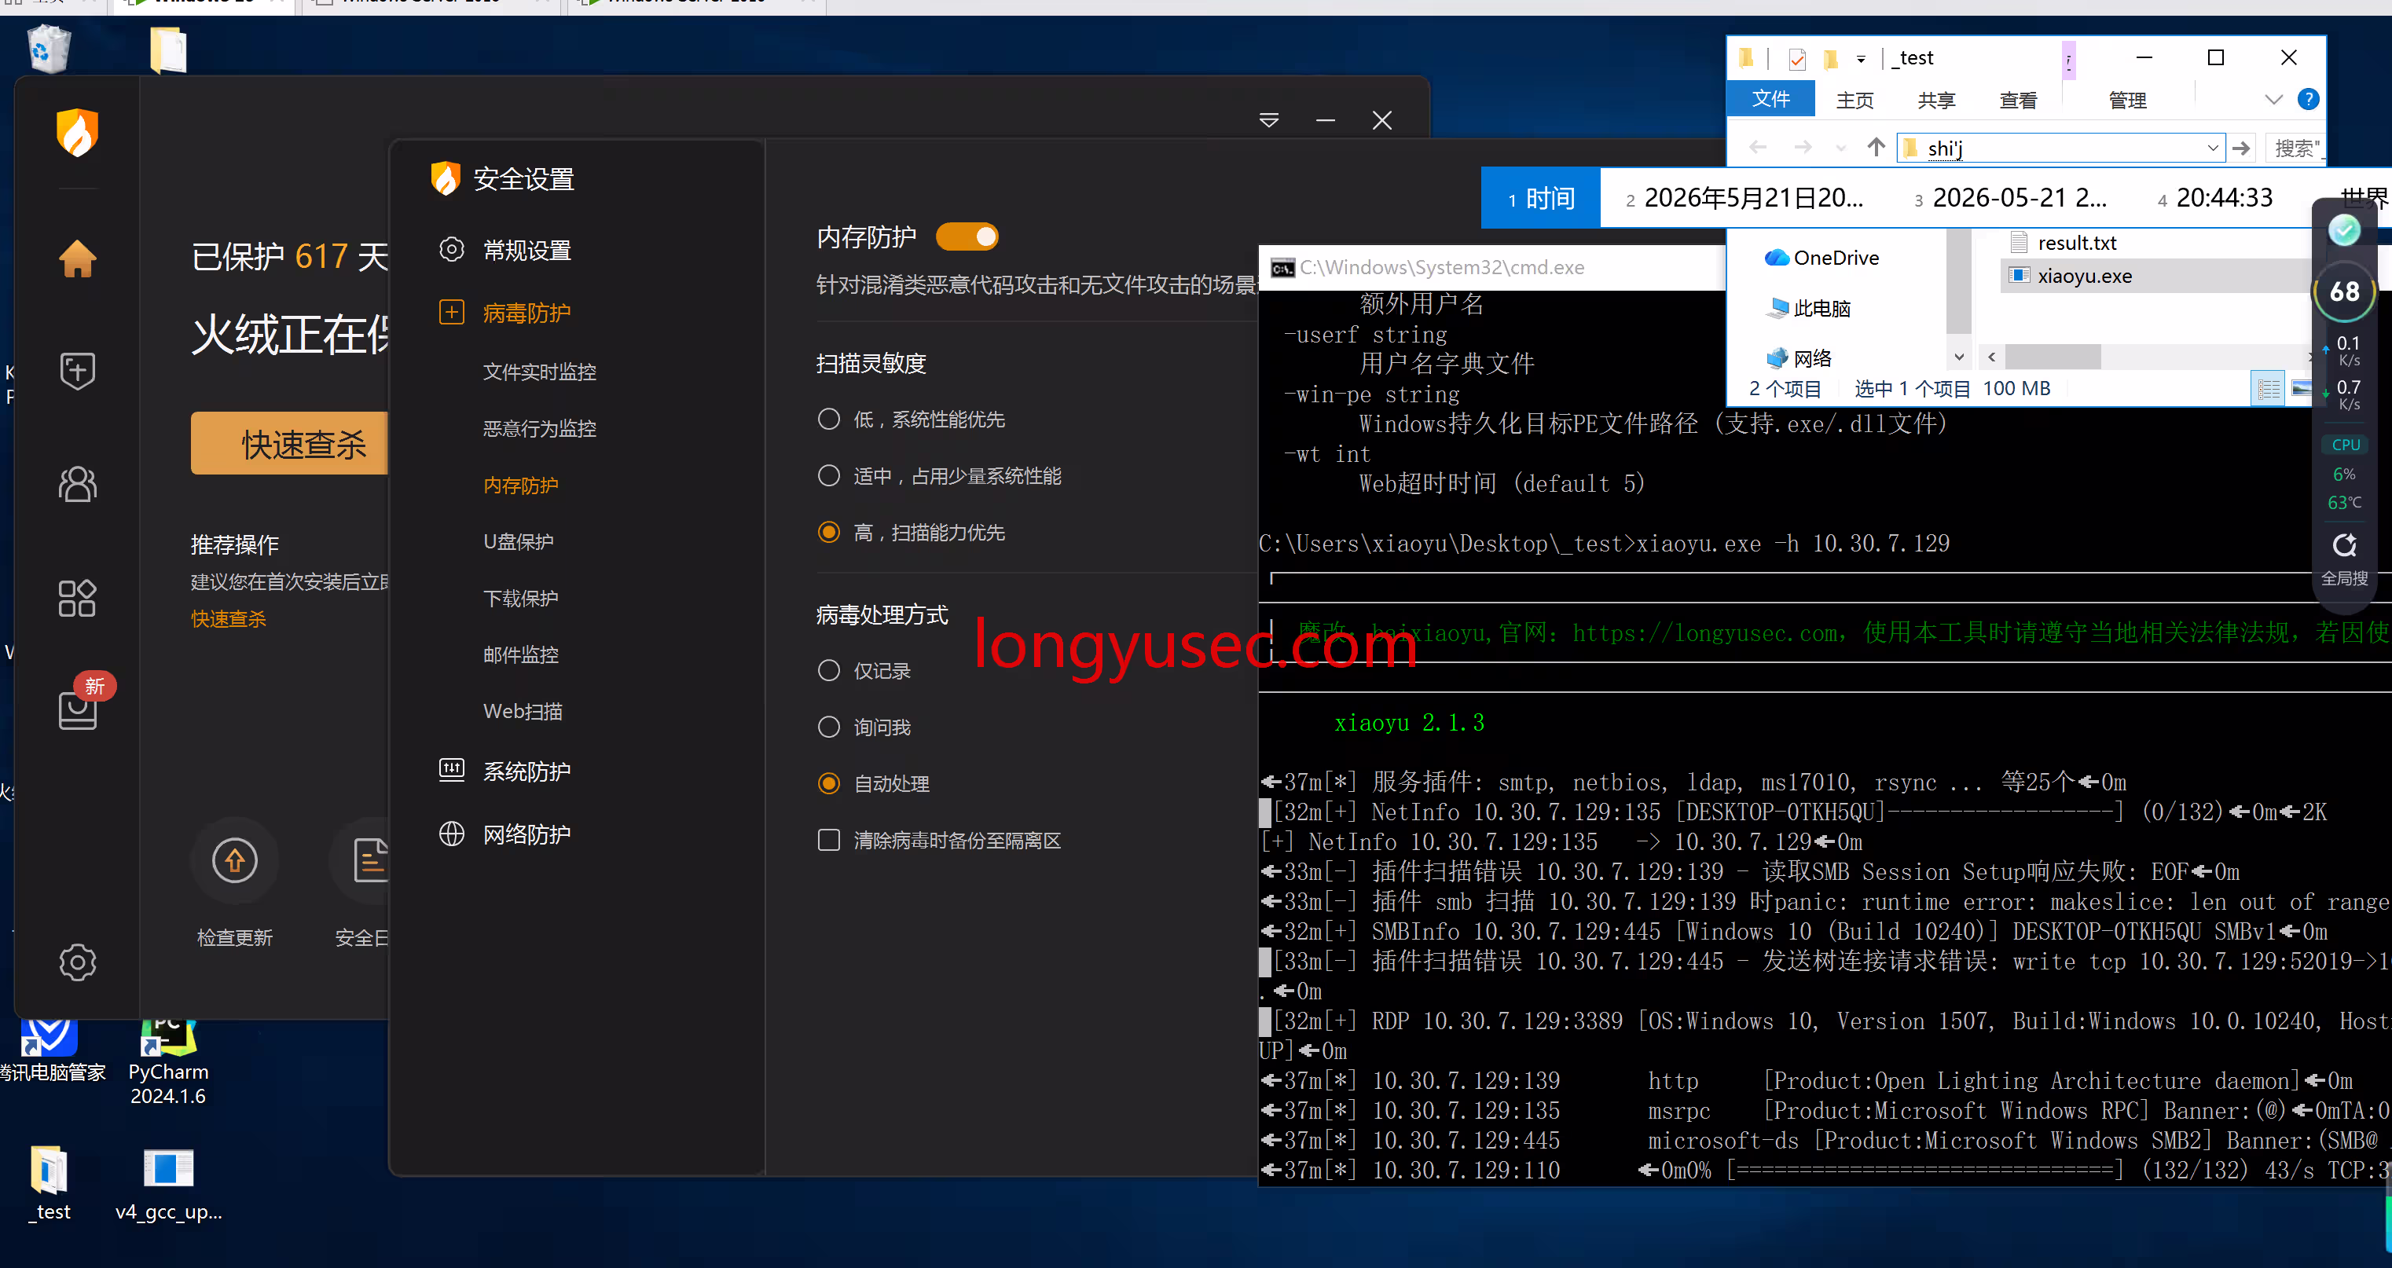
Task: Open recent locations dropdown in Explorer
Action: pyautogui.click(x=1840, y=148)
